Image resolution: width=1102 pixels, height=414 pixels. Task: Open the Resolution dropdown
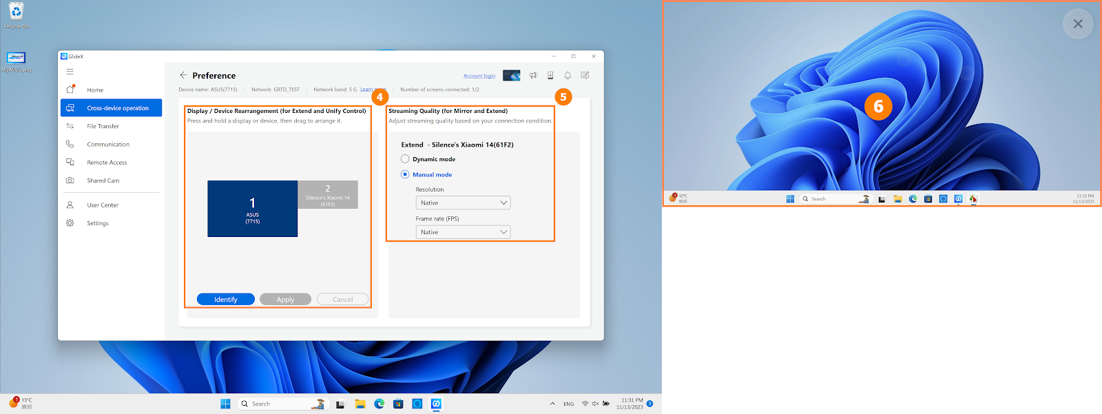point(463,203)
